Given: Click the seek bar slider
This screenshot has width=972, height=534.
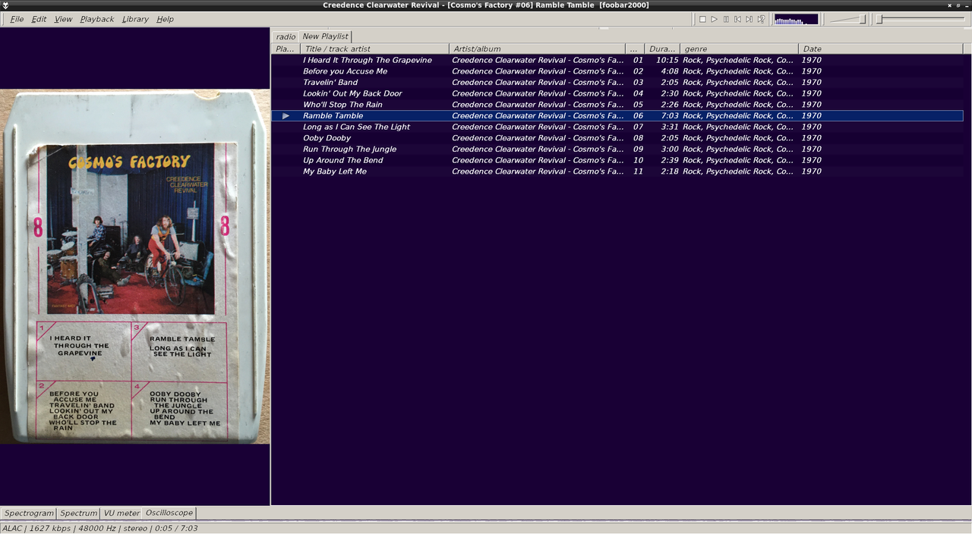Looking at the screenshot, I should 921,19.
